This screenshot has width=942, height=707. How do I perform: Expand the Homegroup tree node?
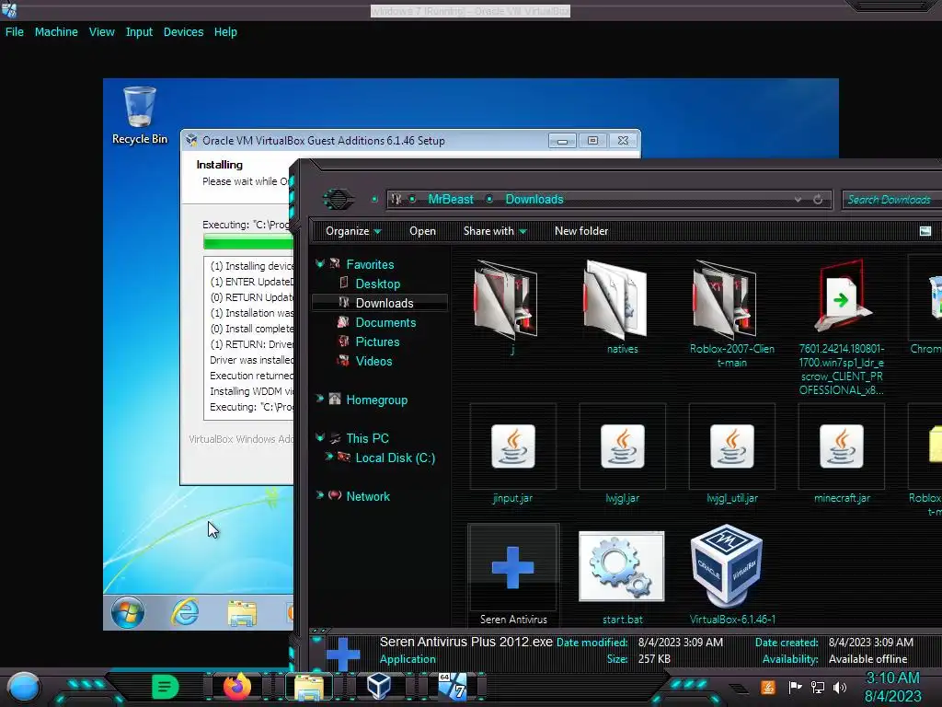(x=319, y=399)
